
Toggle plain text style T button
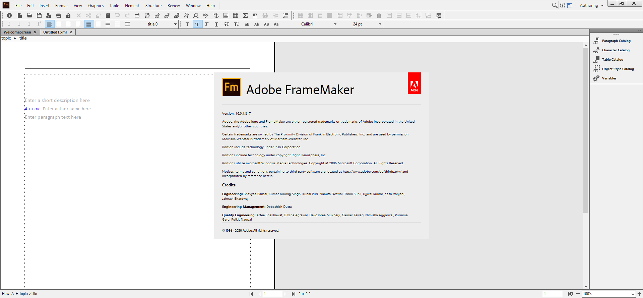(x=187, y=24)
